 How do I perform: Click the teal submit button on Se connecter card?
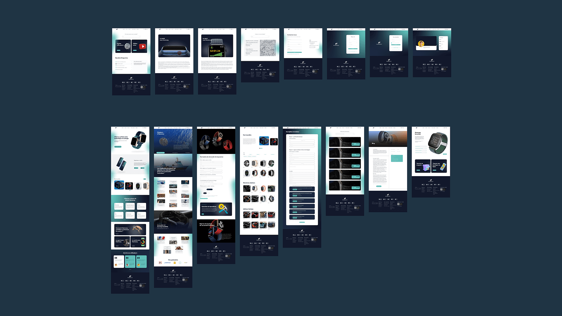[x=395, y=45]
